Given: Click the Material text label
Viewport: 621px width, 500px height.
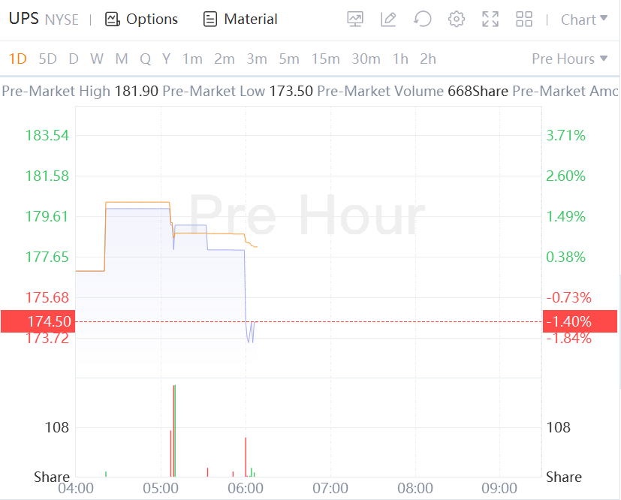Looking at the screenshot, I should coord(251,20).
